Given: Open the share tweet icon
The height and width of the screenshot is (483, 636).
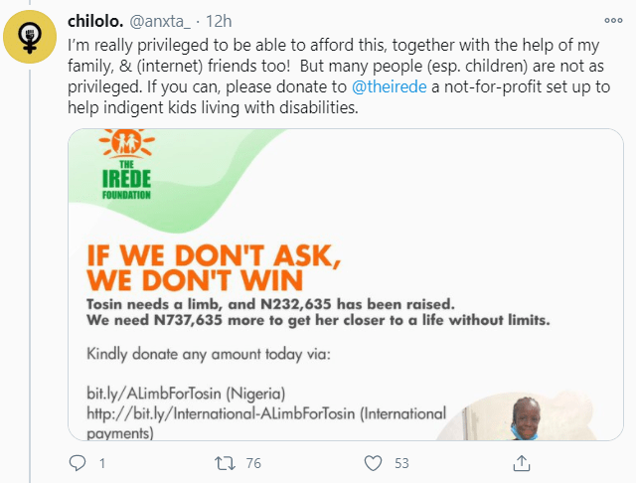Looking at the screenshot, I should pyautogui.click(x=521, y=462).
